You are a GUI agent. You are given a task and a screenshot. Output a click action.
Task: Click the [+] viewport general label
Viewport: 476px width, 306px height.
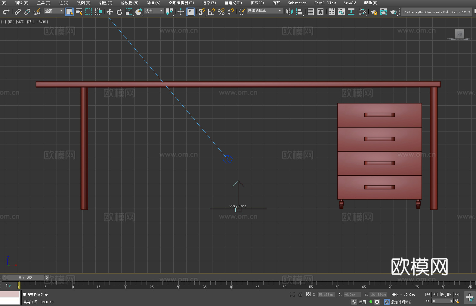[4, 22]
